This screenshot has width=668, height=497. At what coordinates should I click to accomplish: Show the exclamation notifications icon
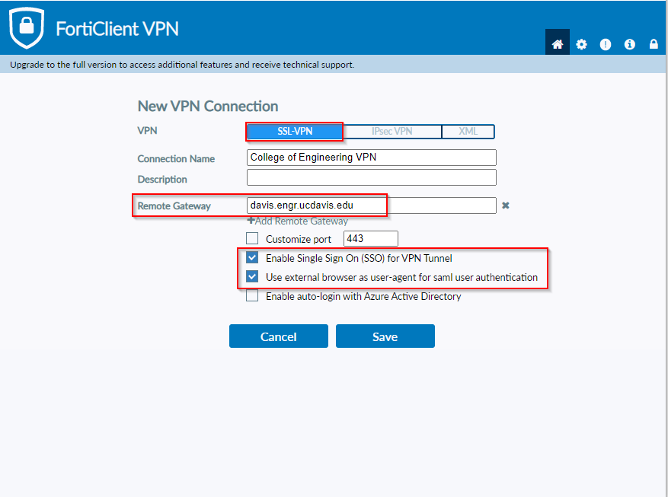pos(606,44)
